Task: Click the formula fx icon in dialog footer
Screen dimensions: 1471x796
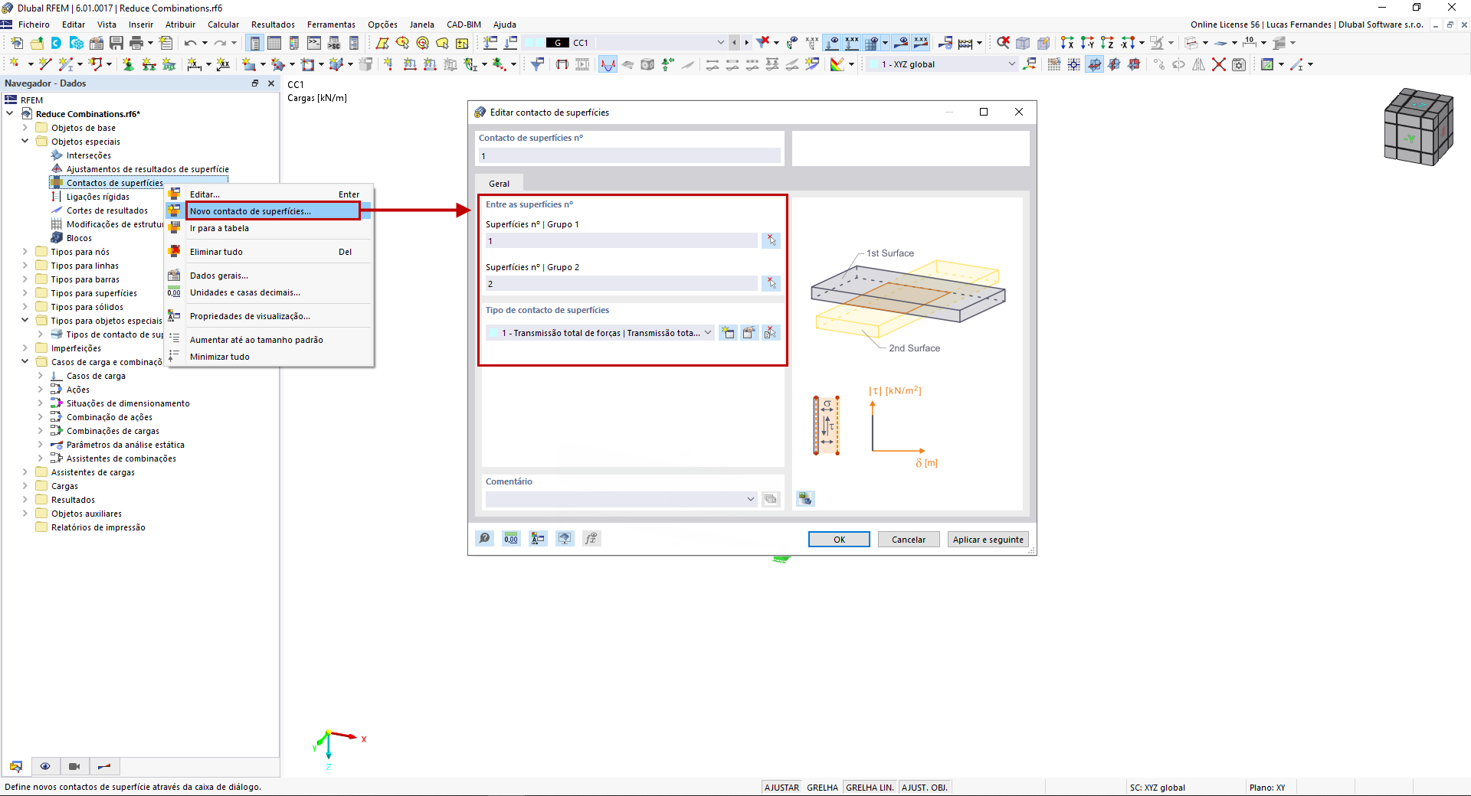Action: click(x=591, y=539)
